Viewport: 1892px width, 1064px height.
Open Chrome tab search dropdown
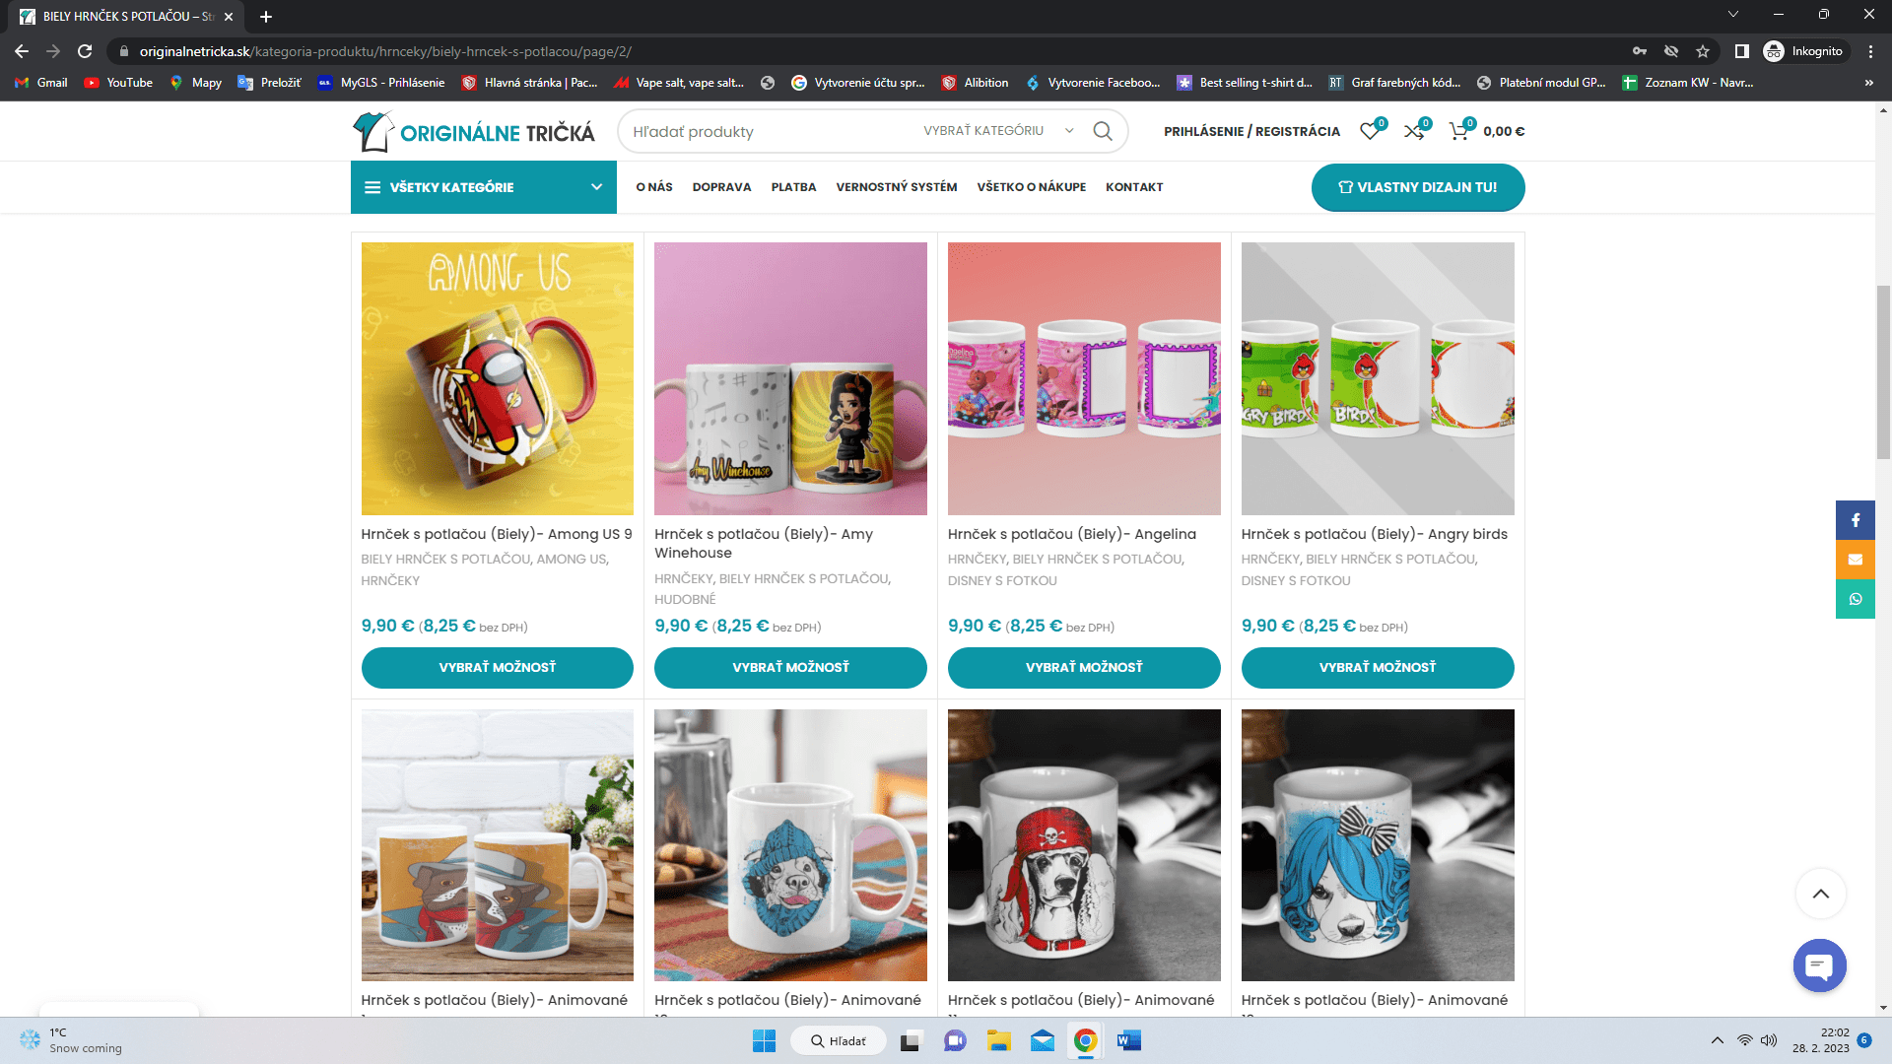coord(1733,15)
